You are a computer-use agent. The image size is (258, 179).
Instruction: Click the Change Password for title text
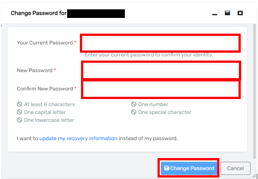tap(39, 13)
